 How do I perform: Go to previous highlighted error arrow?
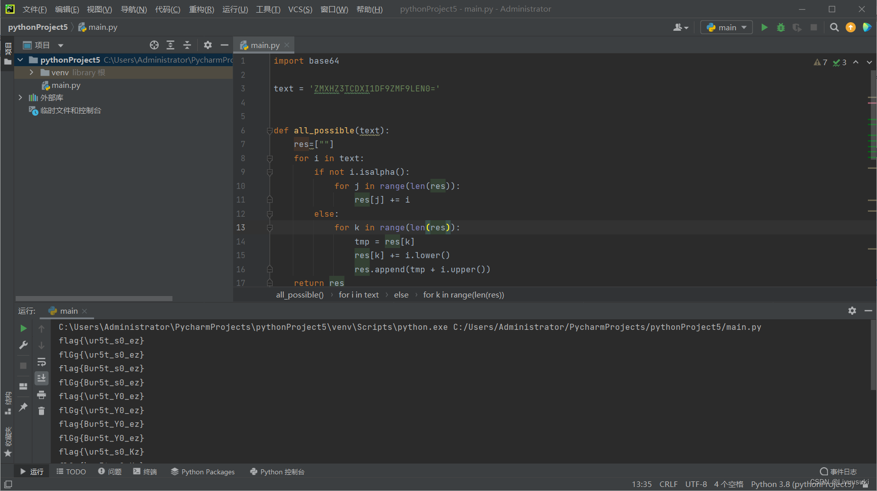pyautogui.click(x=856, y=62)
